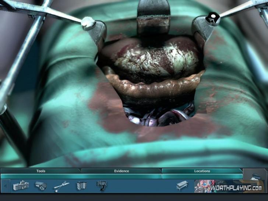Open the Evidence tab
268x201 pixels.
coord(121,171)
